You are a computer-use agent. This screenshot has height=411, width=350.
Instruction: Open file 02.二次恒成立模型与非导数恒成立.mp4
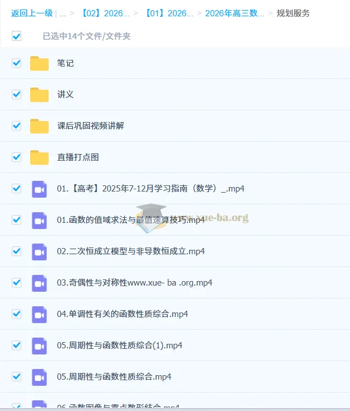pyautogui.click(x=131, y=251)
